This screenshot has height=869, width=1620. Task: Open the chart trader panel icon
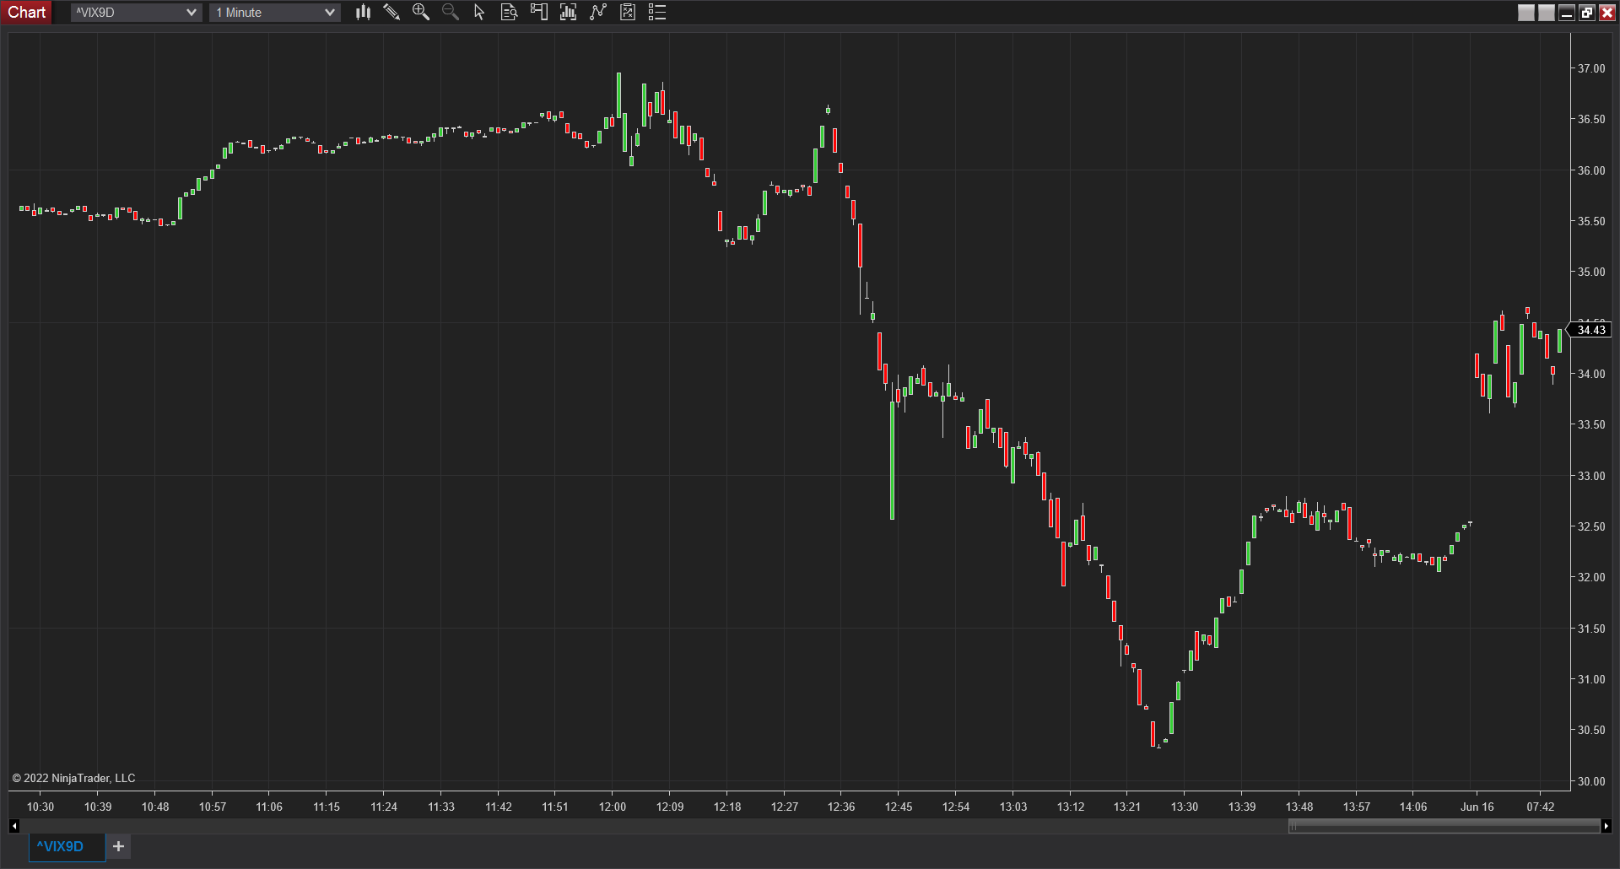click(x=538, y=12)
